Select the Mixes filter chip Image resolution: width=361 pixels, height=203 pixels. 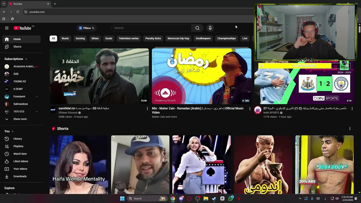click(95, 38)
